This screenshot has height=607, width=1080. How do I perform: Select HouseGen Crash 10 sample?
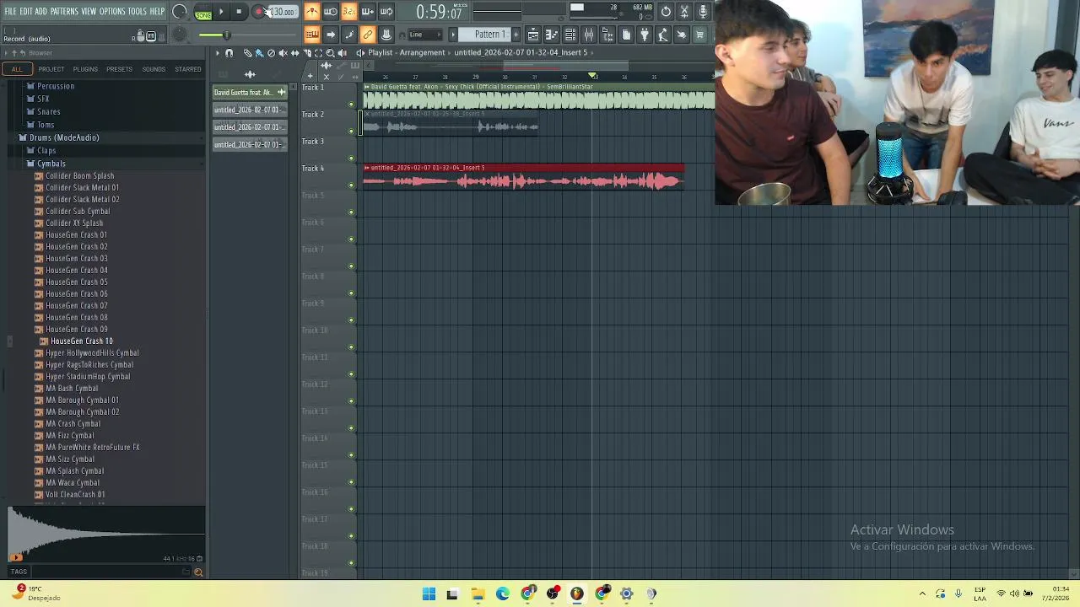pos(82,341)
